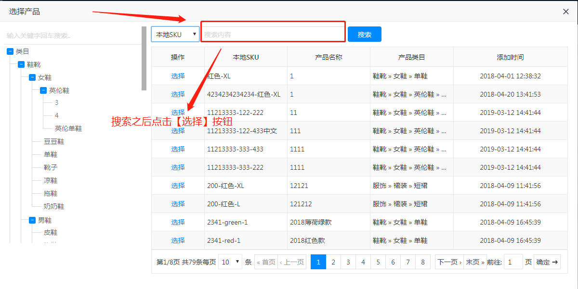578x289 pixels.
Task: Click the 搜索内容 search input field
Action: [x=273, y=34]
